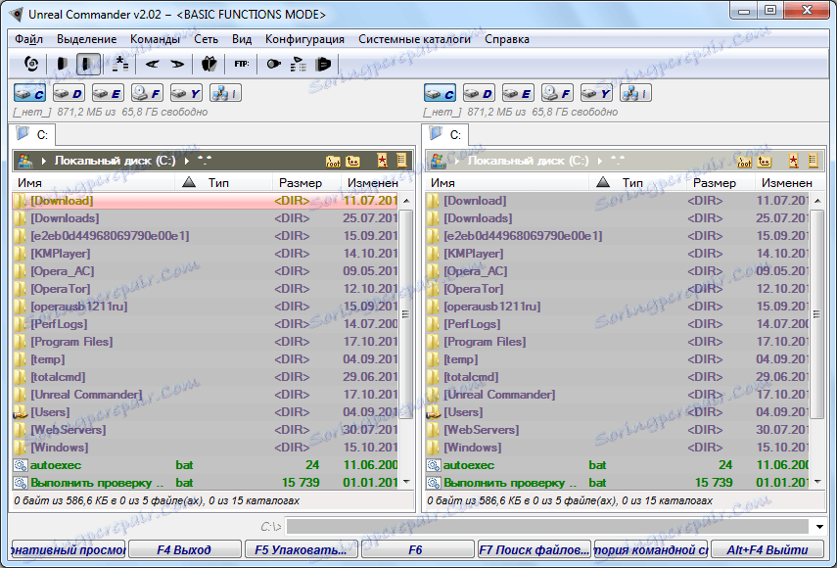837x568 pixels.
Task: Click the command line input field
Action: click(548, 527)
